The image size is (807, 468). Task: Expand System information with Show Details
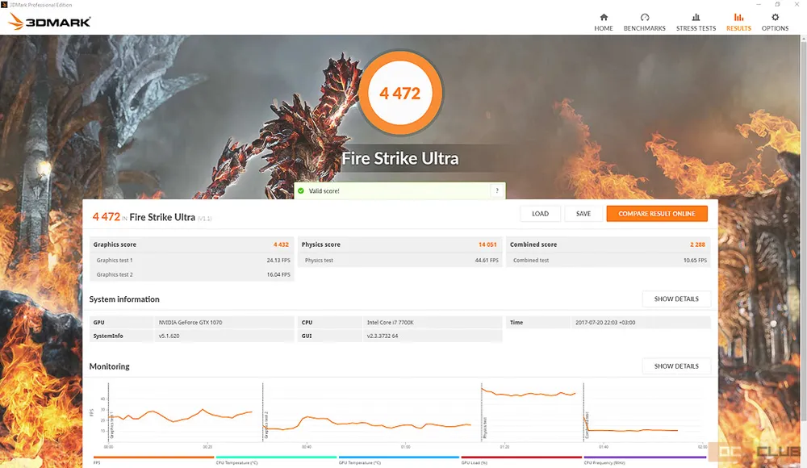click(x=676, y=299)
